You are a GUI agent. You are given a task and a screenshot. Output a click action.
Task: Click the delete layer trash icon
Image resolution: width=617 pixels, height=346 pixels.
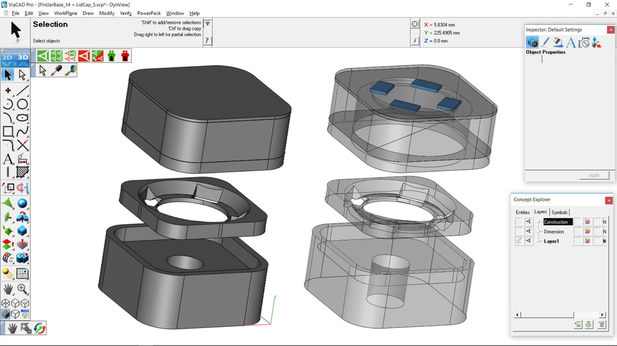[602, 325]
